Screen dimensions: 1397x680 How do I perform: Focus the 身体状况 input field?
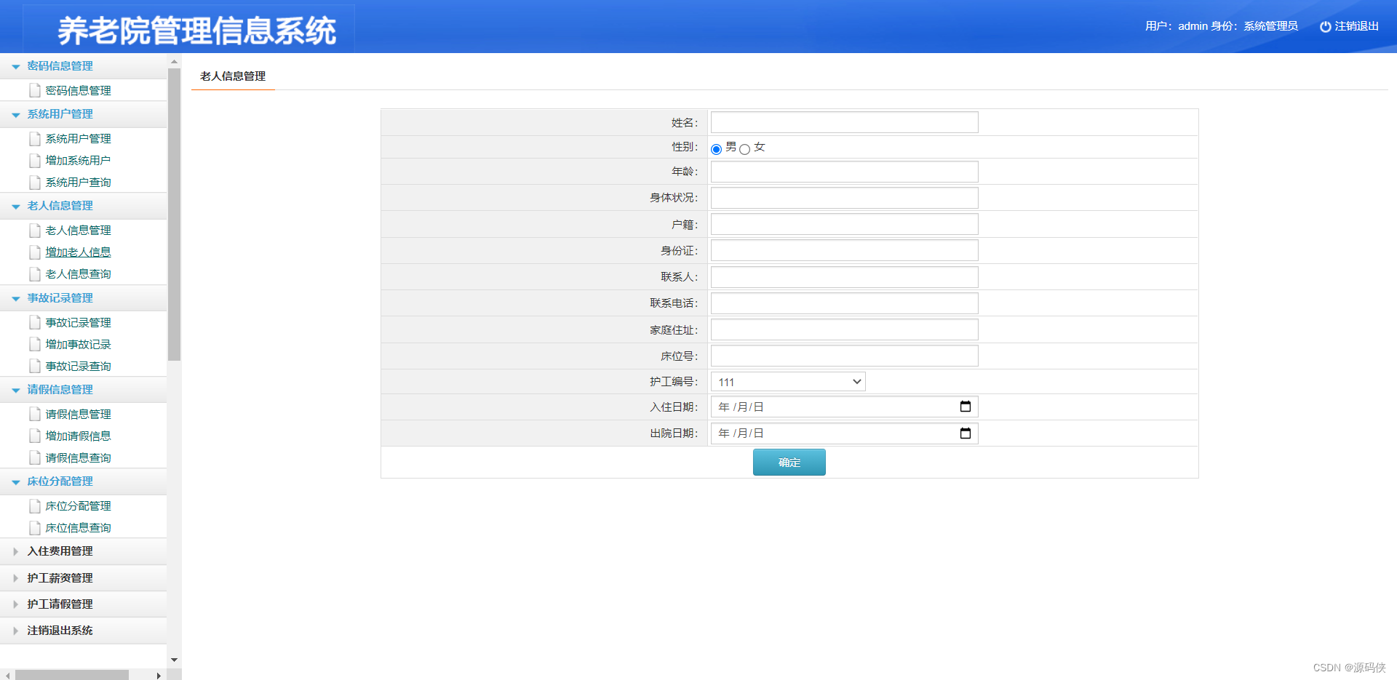(844, 198)
